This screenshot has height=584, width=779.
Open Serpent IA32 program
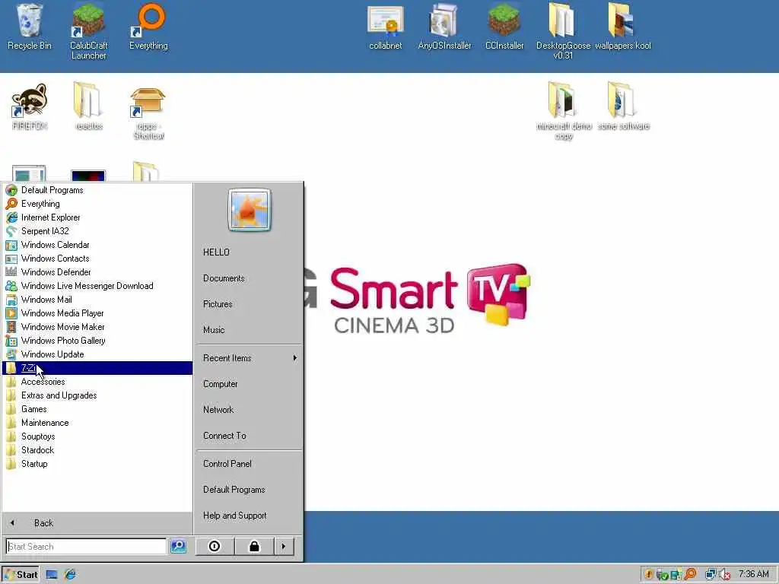tap(97, 231)
